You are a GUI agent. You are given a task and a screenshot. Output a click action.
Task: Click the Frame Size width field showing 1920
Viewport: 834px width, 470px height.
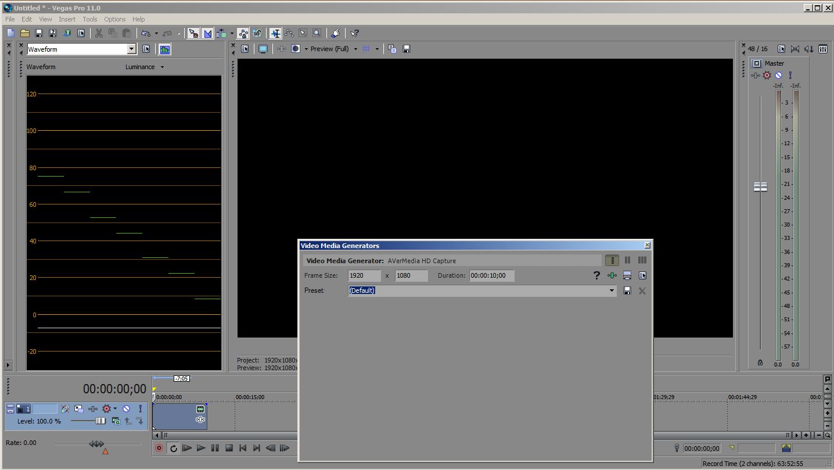365,275
